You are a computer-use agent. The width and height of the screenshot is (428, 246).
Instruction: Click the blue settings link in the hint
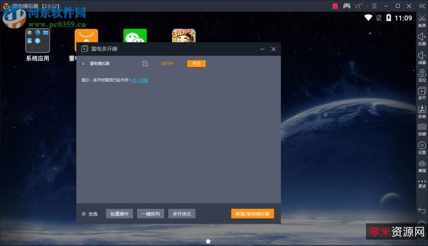coord(140,80)
